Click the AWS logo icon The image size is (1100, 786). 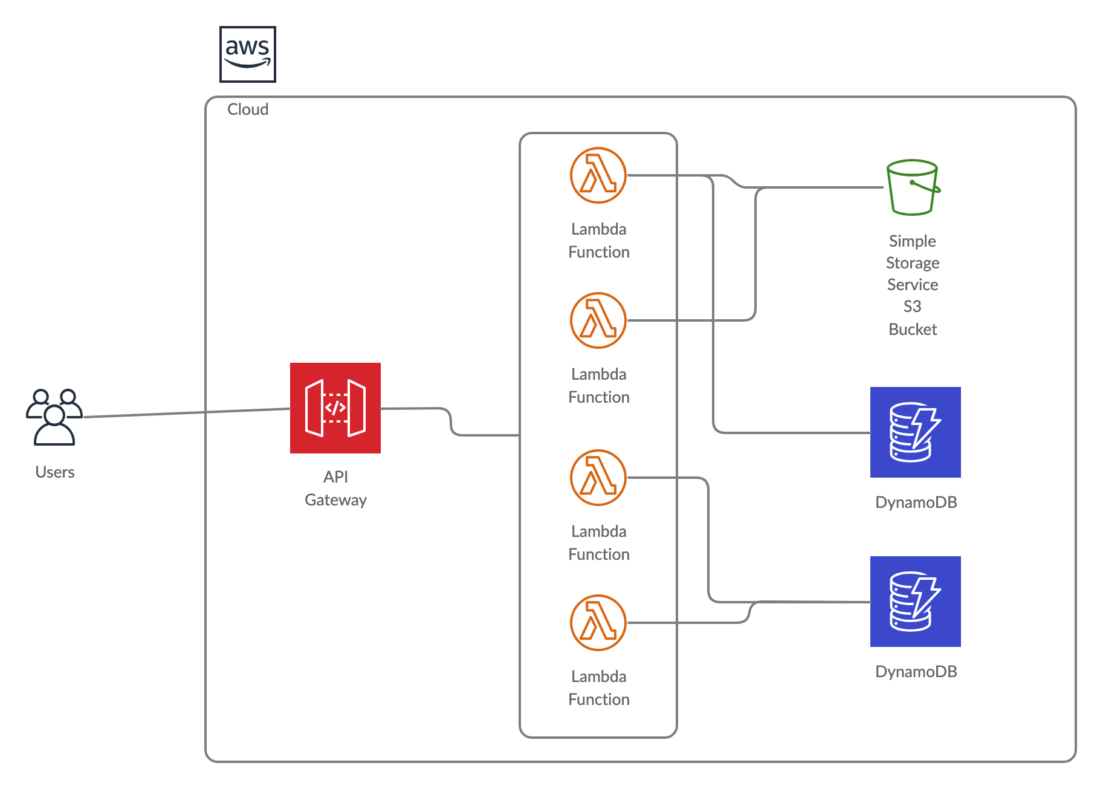click(248, 54)
